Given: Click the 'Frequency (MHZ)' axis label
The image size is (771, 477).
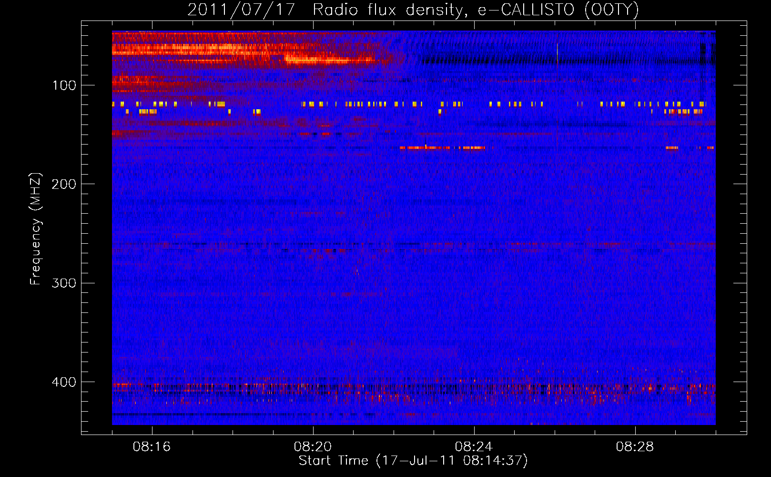Looking at the screenshot, I should pos(36,229).
